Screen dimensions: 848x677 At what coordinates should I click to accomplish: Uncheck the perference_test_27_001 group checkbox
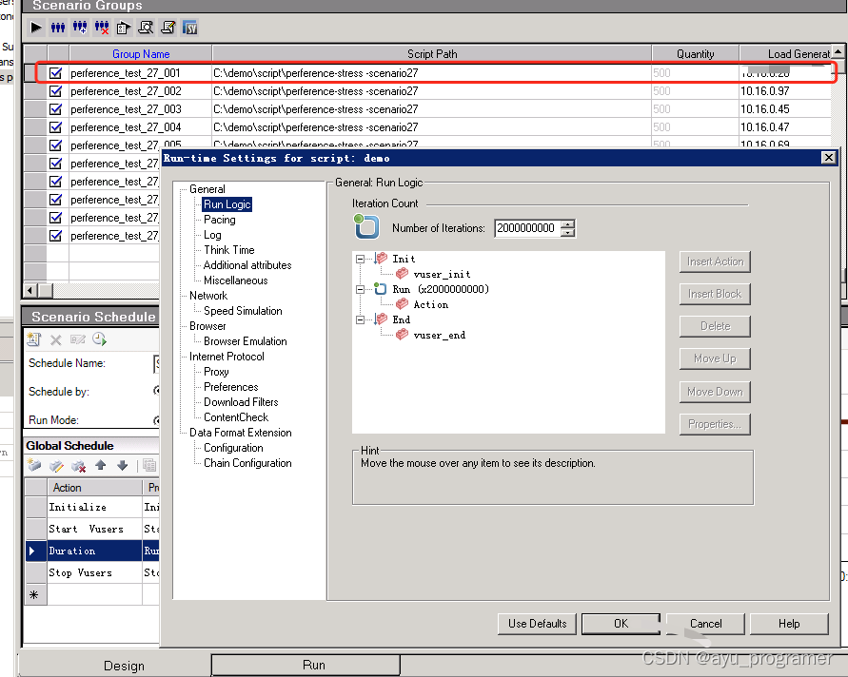56,73
